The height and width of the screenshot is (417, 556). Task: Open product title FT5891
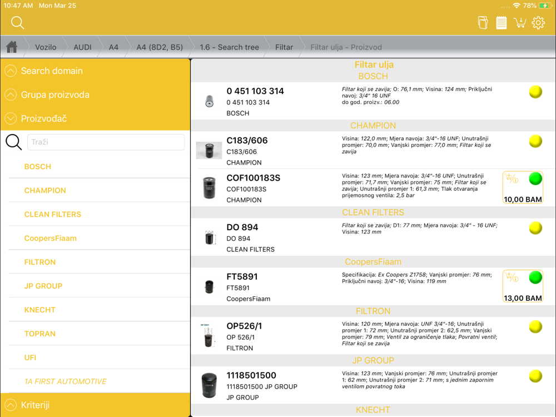point(242,276)
